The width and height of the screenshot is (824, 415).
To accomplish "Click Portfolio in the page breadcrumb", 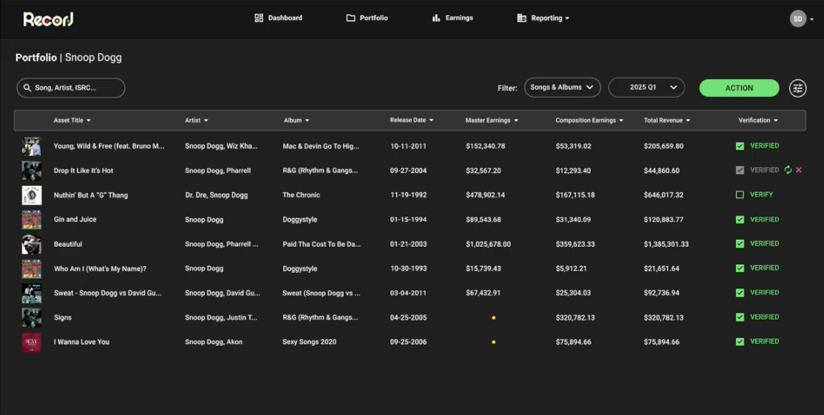I will click(x=36, y=58).
